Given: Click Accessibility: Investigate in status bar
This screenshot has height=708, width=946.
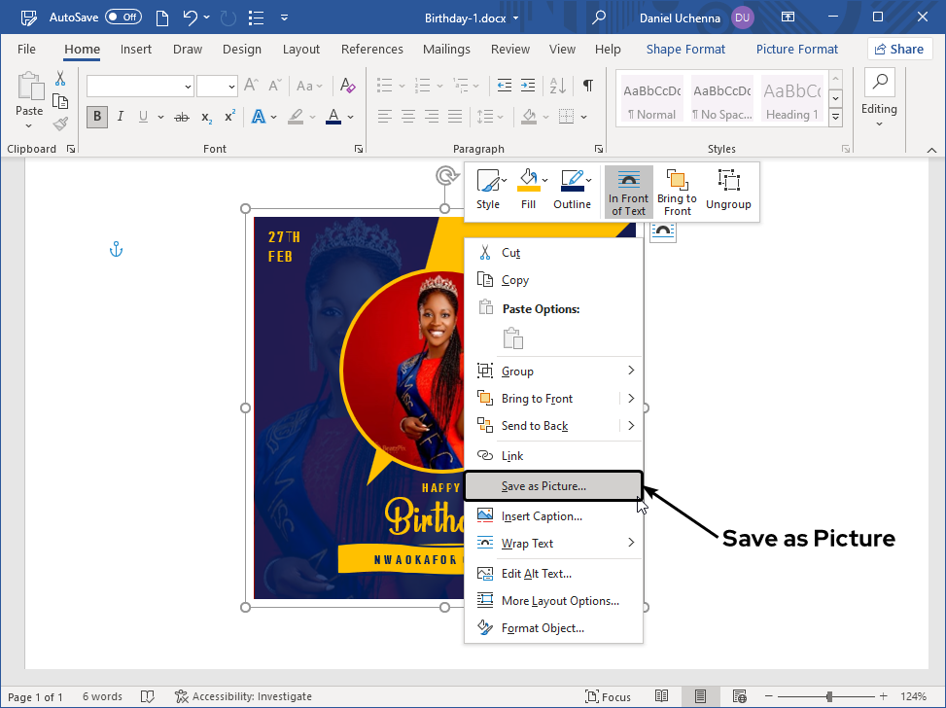Looking at the screenshot, I should pos(243,696).
